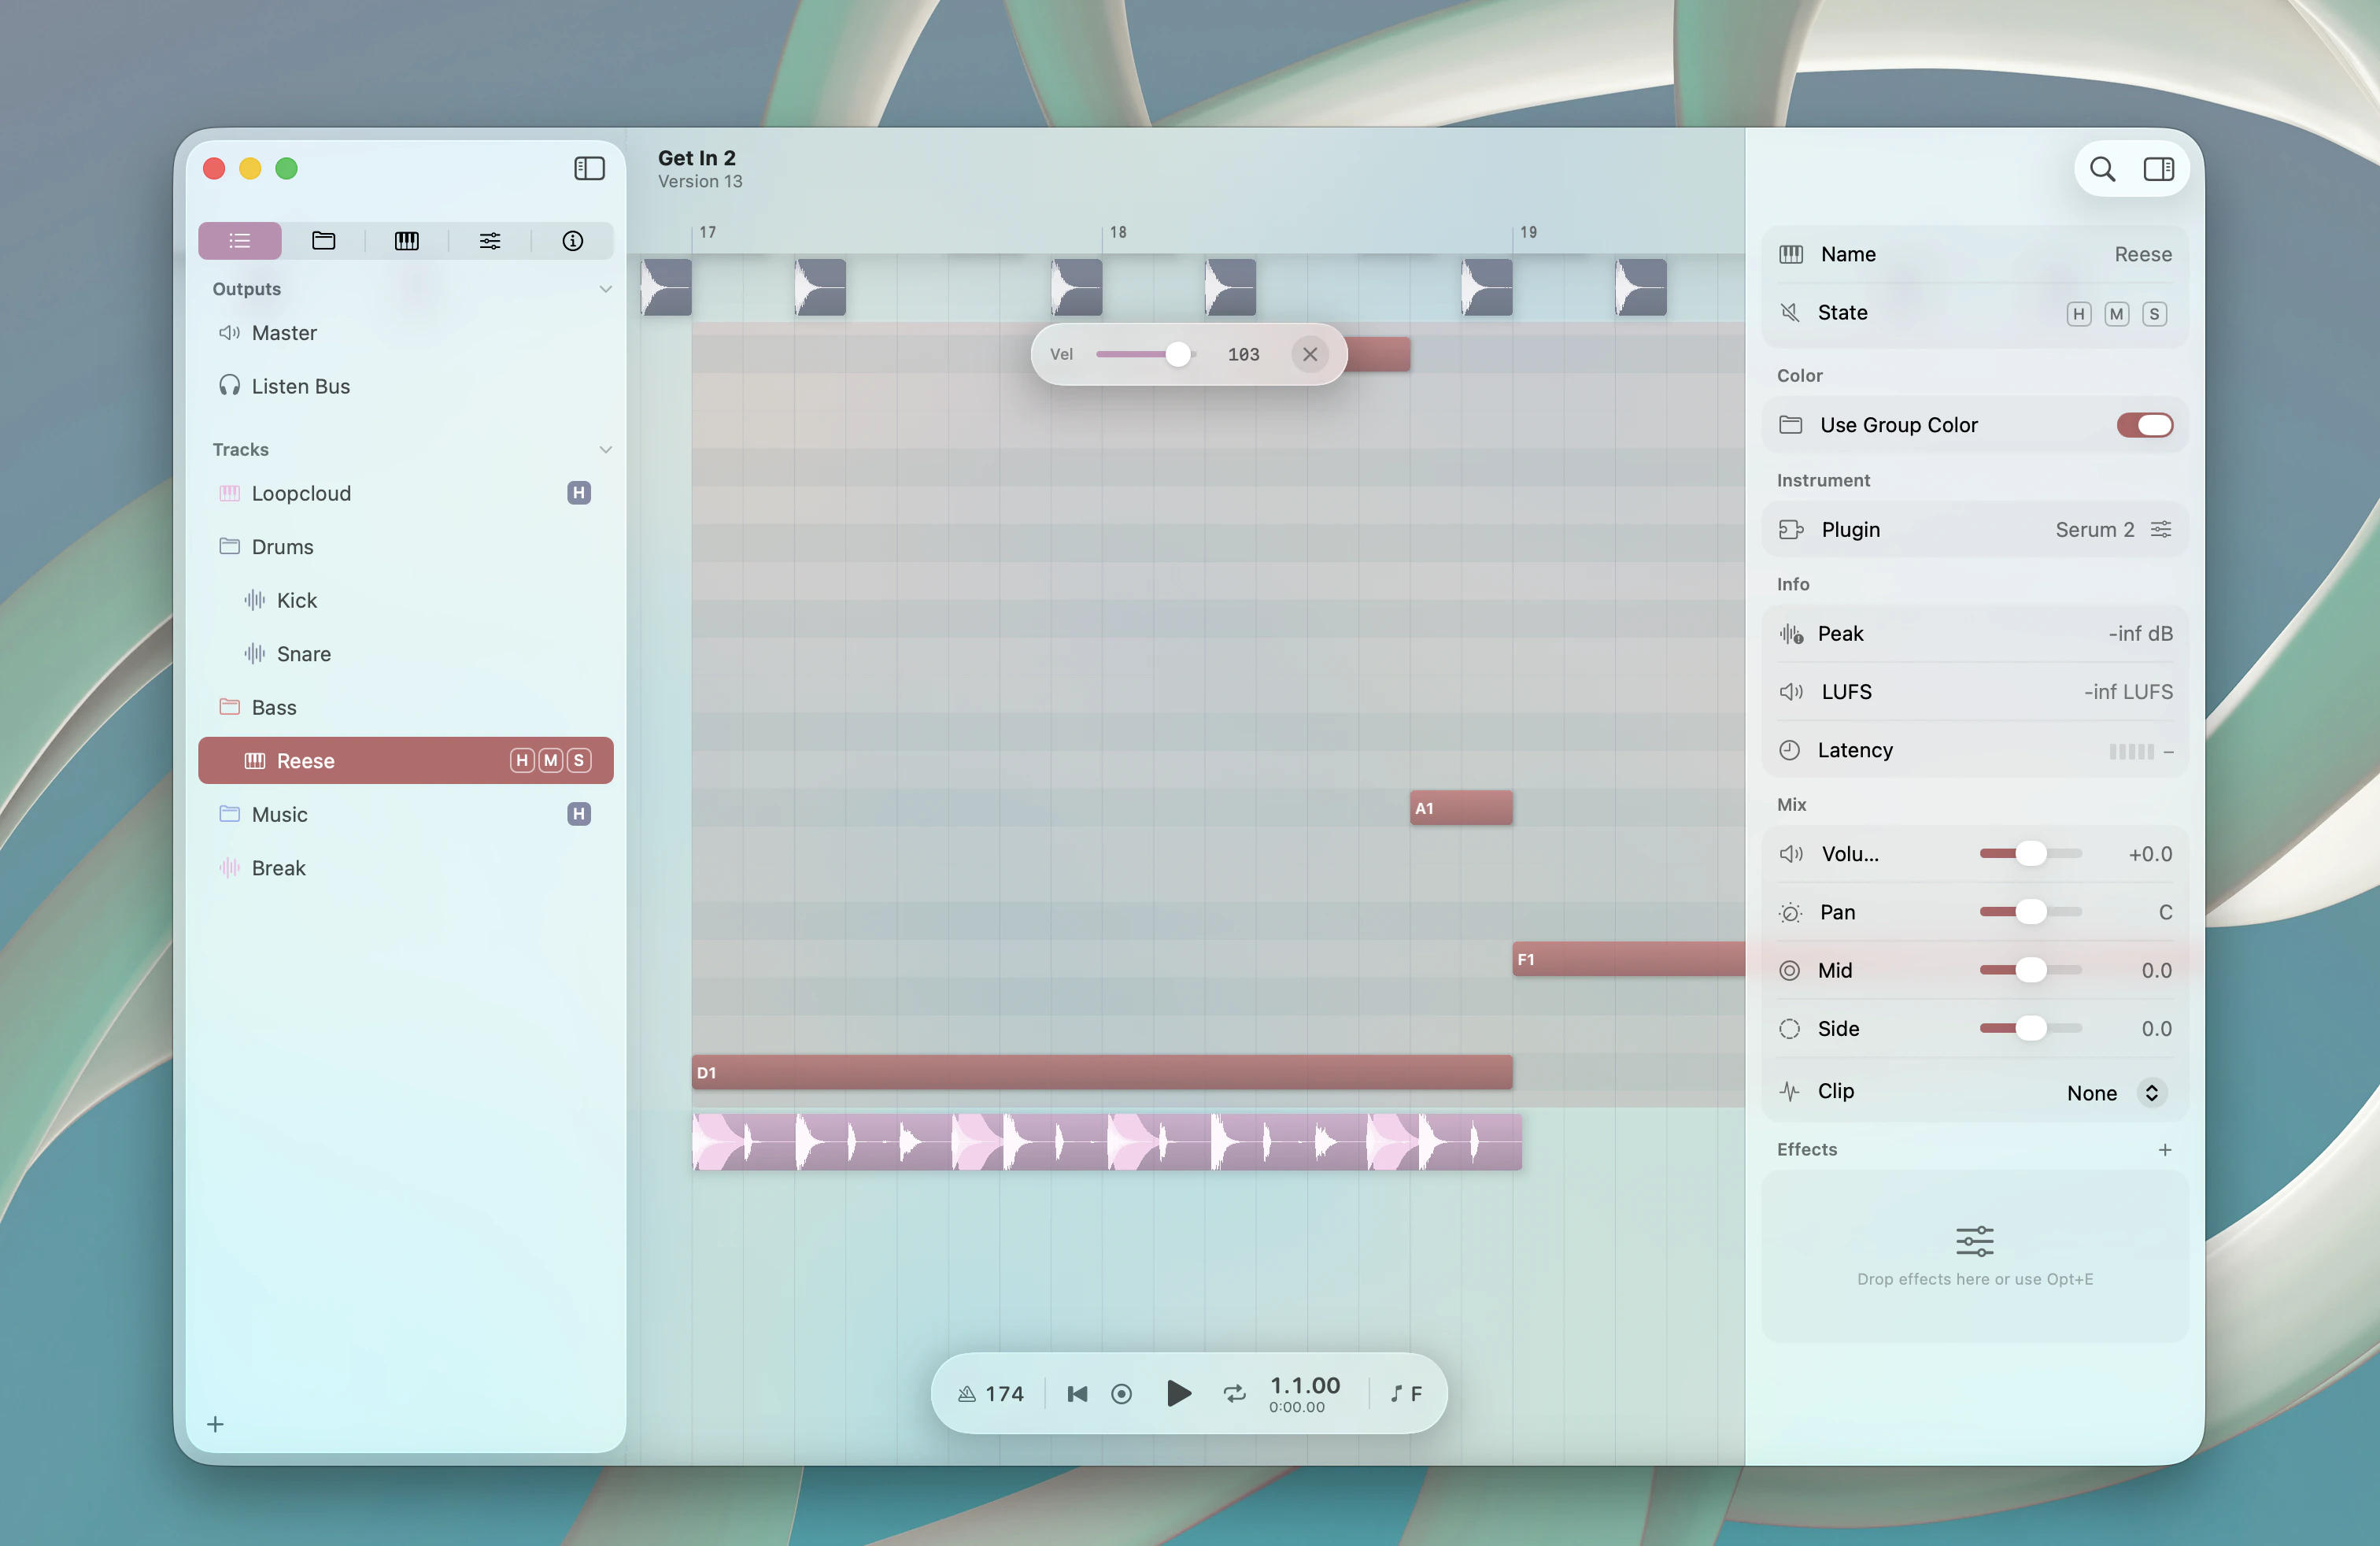
Task: Mute (M) the Reese track row
Action: tap(550, 760)
